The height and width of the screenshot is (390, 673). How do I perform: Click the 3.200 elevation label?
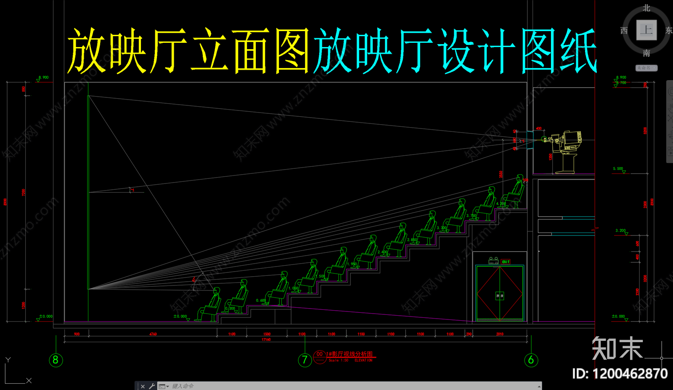point(620,230)
